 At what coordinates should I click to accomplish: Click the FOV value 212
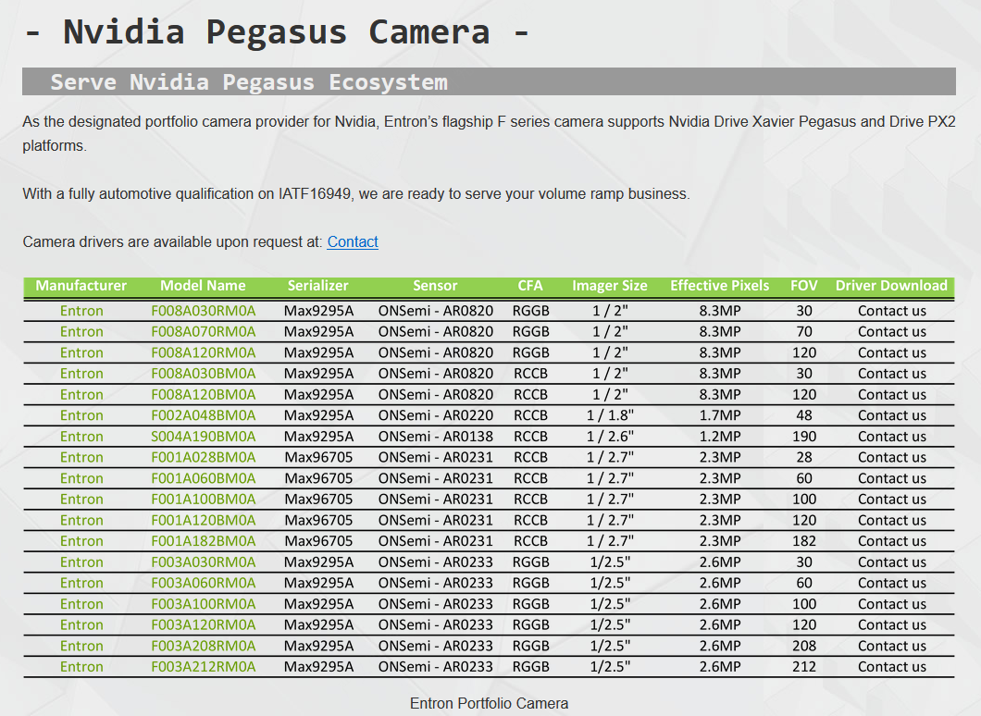[x=804, y=667]
